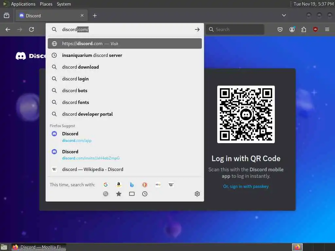The height and width of the screenshot is (251, 335).
Task: Expand the list all tabs chevron
Action: tap(284, 16)
